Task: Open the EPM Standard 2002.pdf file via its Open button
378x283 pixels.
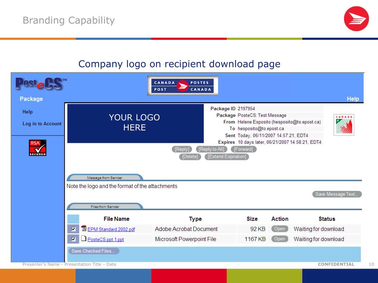Action: [280, 229]
